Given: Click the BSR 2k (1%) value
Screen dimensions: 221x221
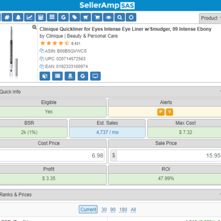Looking at the screenshot, I should pyautogui.click(x=29, y=132).
